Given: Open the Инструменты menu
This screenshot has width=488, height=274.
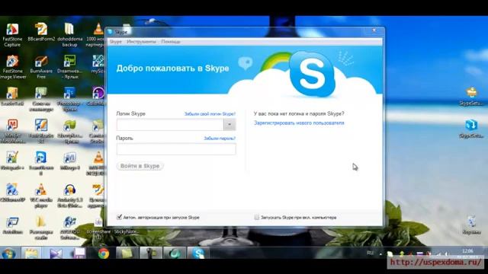Looking at the screenshot, I should (x=141, y=42).
